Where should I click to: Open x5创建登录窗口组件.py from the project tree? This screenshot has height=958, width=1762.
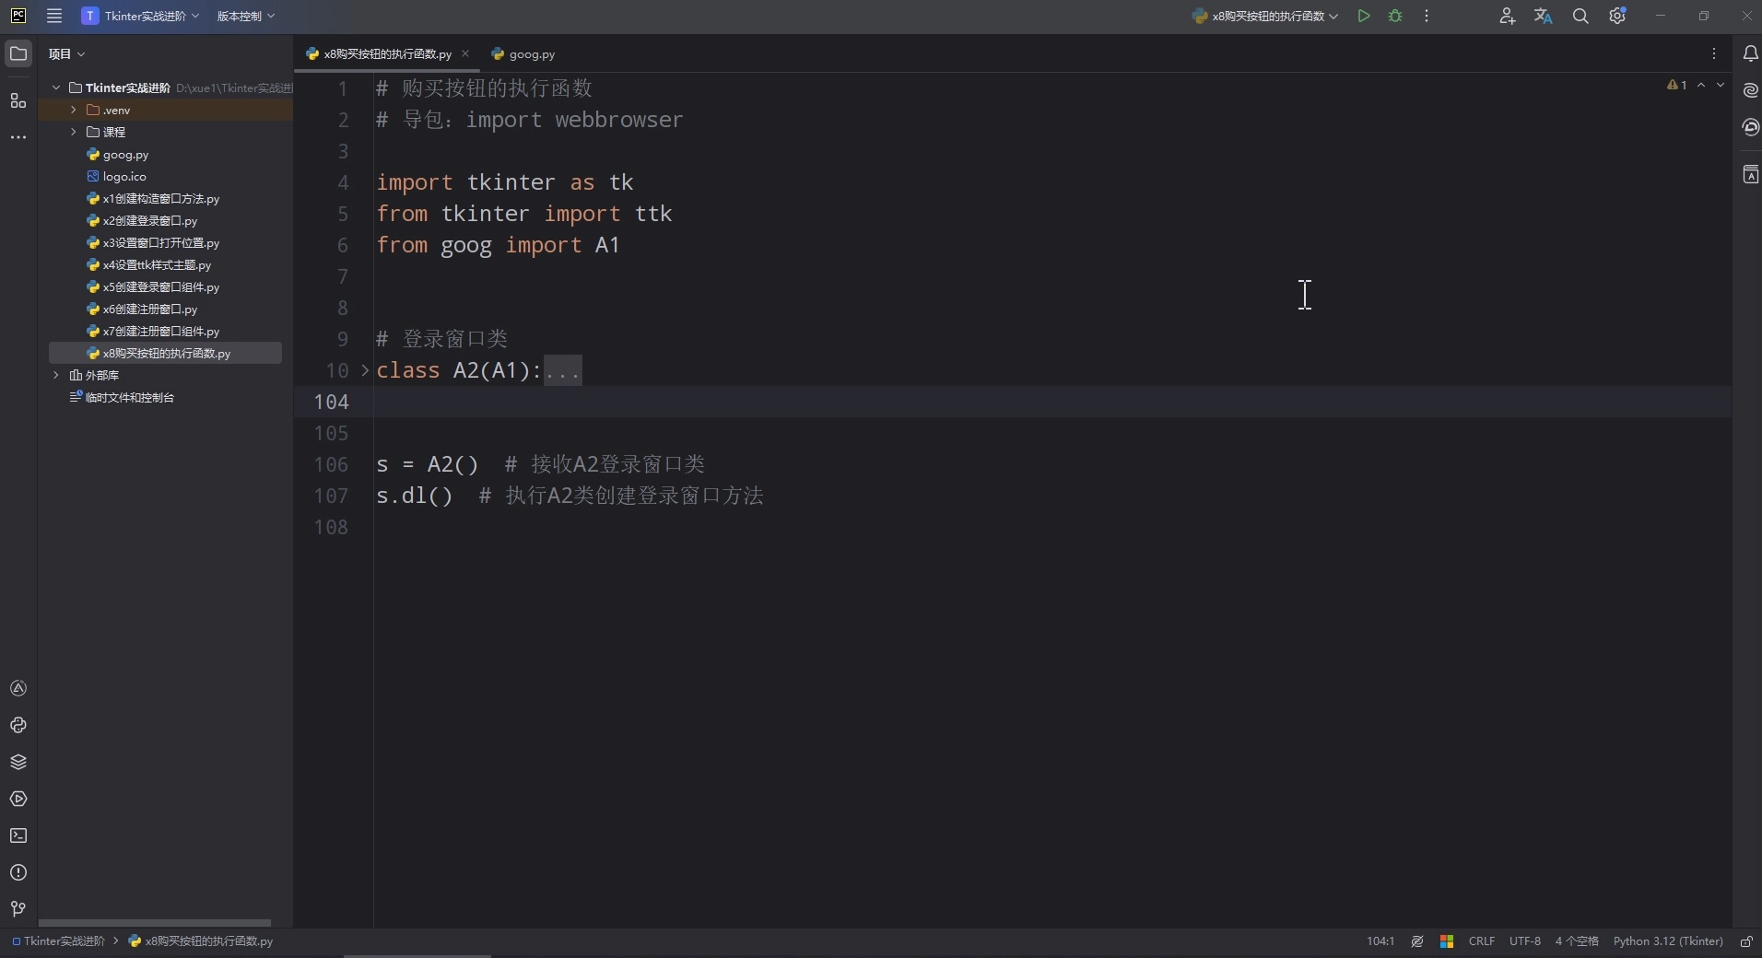pos(159,287)
